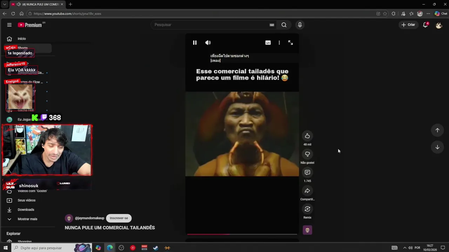The width and height of the screenshot is (449, 252).
Task: Add this page to favorites star
Action: click(385, 14)
